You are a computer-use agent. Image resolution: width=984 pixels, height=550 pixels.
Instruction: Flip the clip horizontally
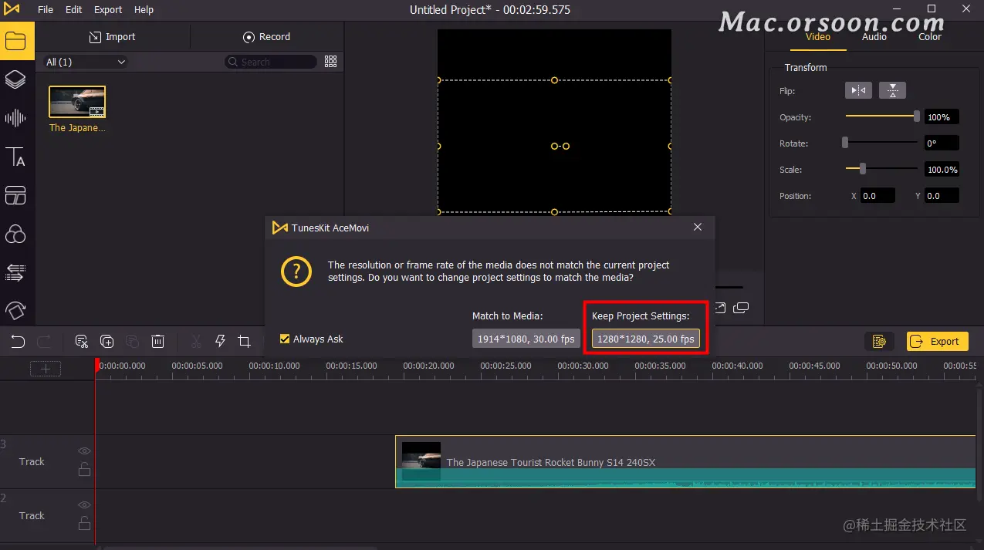(858, 91)
